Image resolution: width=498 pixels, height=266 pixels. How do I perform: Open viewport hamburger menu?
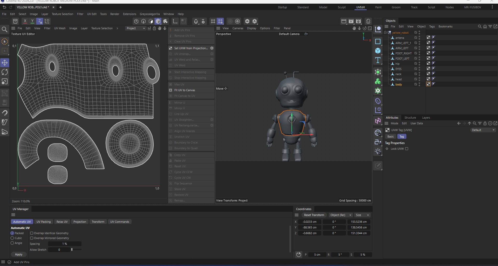pyautogui.click(x=218, y=28)
